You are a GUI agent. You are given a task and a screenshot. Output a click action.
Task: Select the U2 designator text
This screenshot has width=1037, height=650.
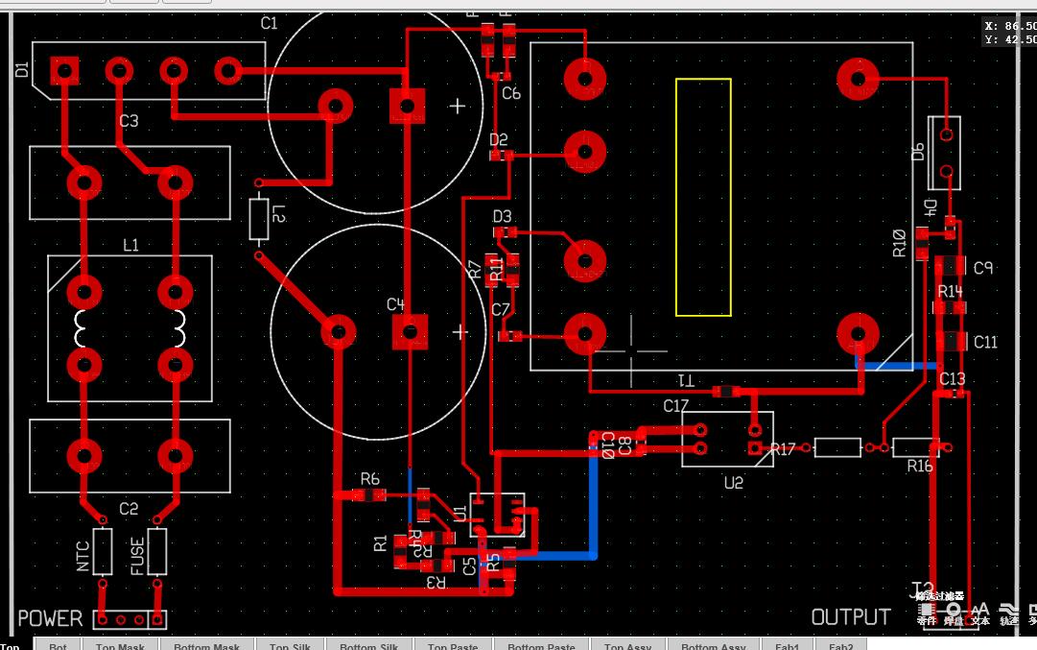pos(734,483)
